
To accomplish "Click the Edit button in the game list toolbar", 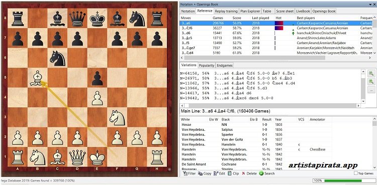I will click(x=219, y=173).
